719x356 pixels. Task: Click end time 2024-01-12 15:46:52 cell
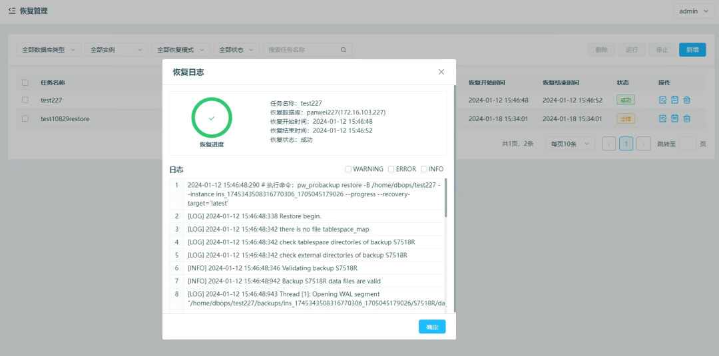(x=573, y=100)
